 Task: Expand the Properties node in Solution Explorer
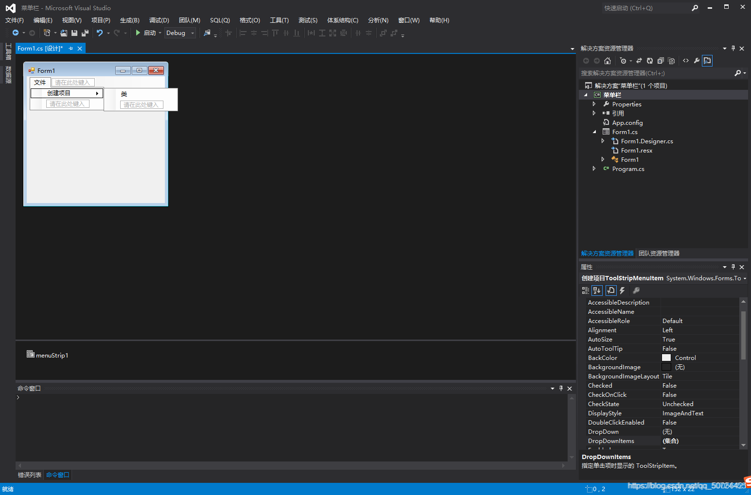coord(594,104)
